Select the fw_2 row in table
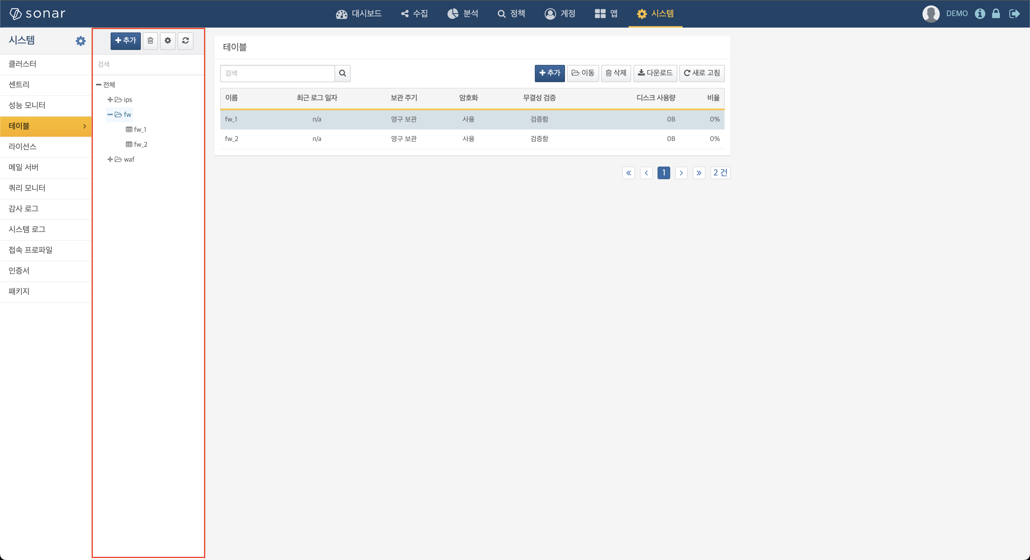This screenshot has width=1030, height=560. point(472,139)
